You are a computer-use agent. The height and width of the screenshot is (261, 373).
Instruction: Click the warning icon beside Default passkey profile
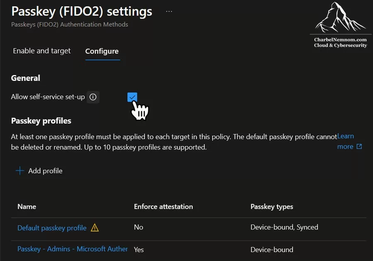[94, 228]
